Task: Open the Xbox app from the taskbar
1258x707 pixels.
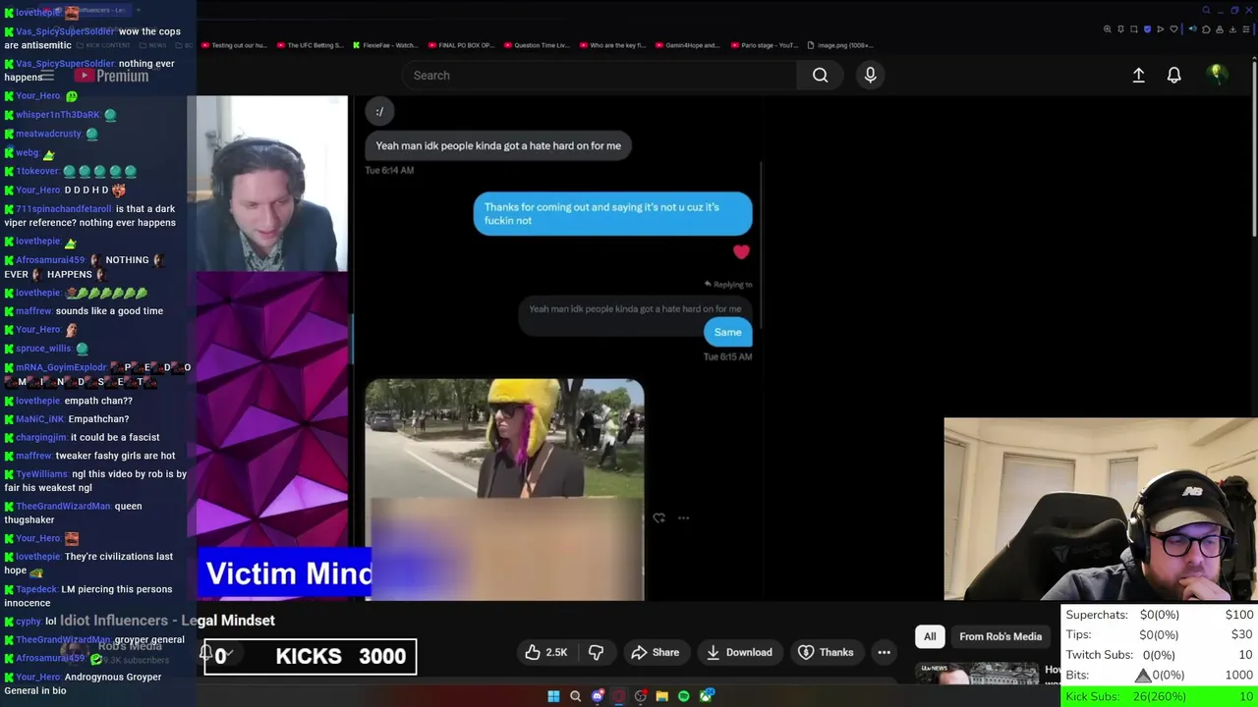Action: (x=707, y=695)
